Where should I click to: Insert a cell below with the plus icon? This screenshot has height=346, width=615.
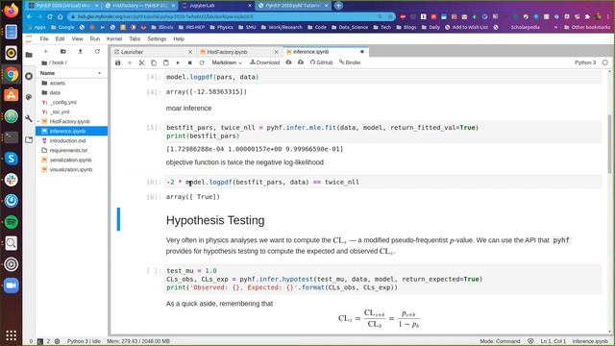pyautogui.click(x=130, y=62)
